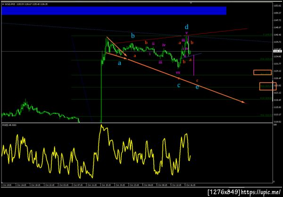The width and height of the screenshot is (283, 197).
Task: Select the RSI indicator label in the lower sub-window
Action: pyautogui.click(x=9, y=125)
